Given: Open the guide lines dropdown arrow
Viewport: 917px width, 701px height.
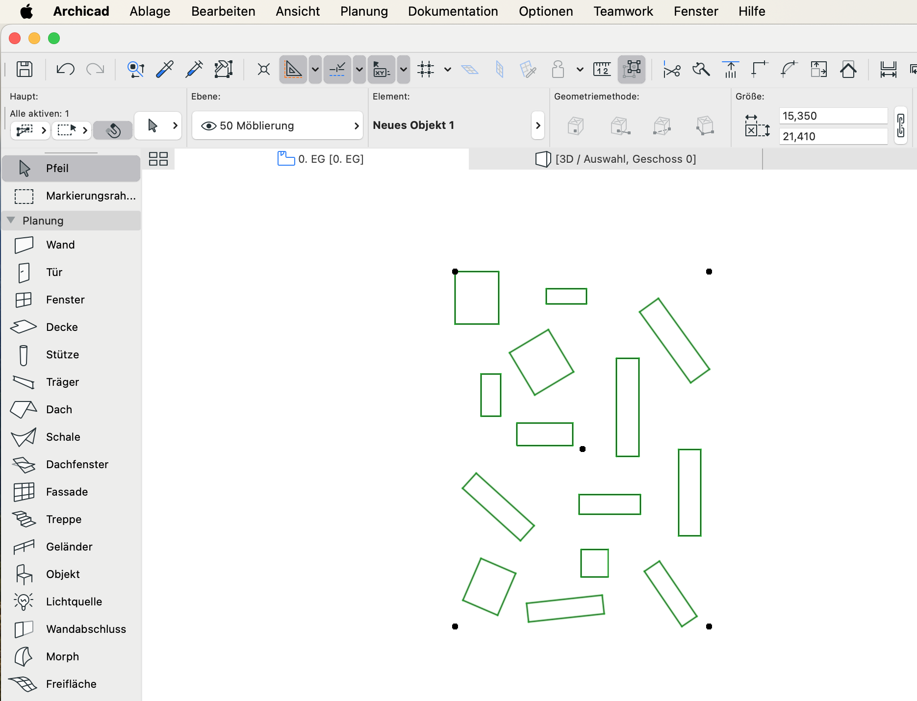Looking at the screenshot, I should (315, 69).
